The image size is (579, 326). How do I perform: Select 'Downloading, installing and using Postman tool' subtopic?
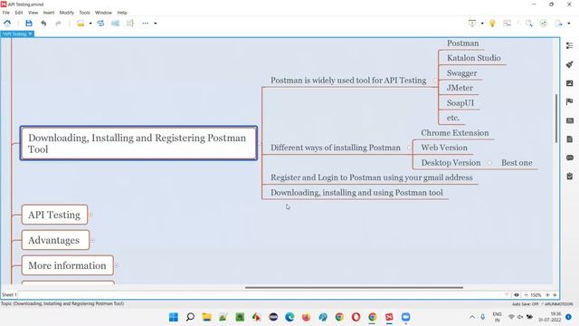tap(356, 193)
